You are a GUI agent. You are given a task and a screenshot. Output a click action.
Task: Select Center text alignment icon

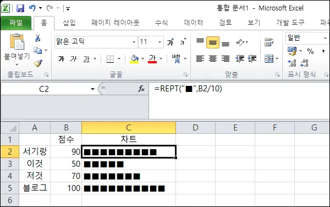[212, 59]
